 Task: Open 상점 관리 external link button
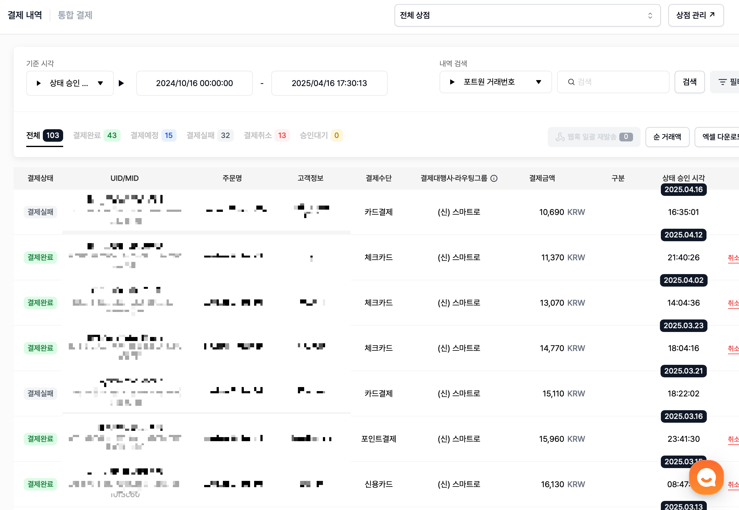tap(696, 15)
